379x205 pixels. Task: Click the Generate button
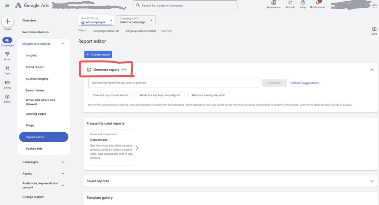[274, 83]
